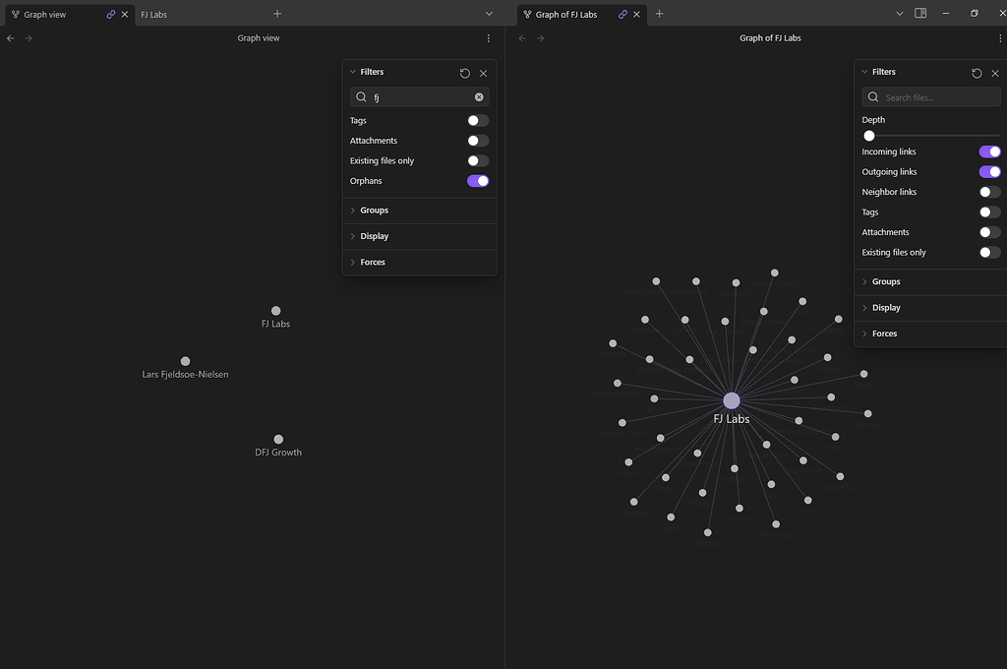The image size is (1007, 669).
Task: Click the back navigation arrow on the right pane
Action: [521, 37]
